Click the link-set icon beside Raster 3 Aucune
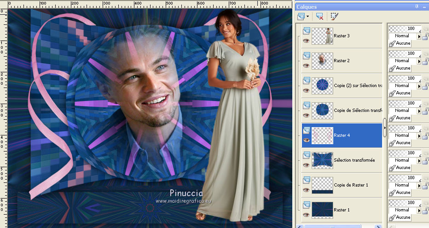 point(392,43)
